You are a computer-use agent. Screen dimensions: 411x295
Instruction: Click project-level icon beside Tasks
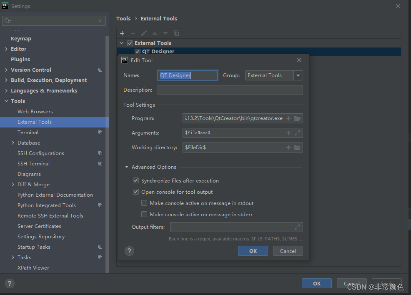click(x=100, y=257)
